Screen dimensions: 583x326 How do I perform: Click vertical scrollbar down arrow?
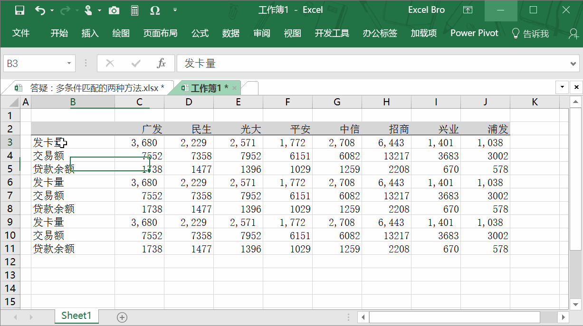575,304
